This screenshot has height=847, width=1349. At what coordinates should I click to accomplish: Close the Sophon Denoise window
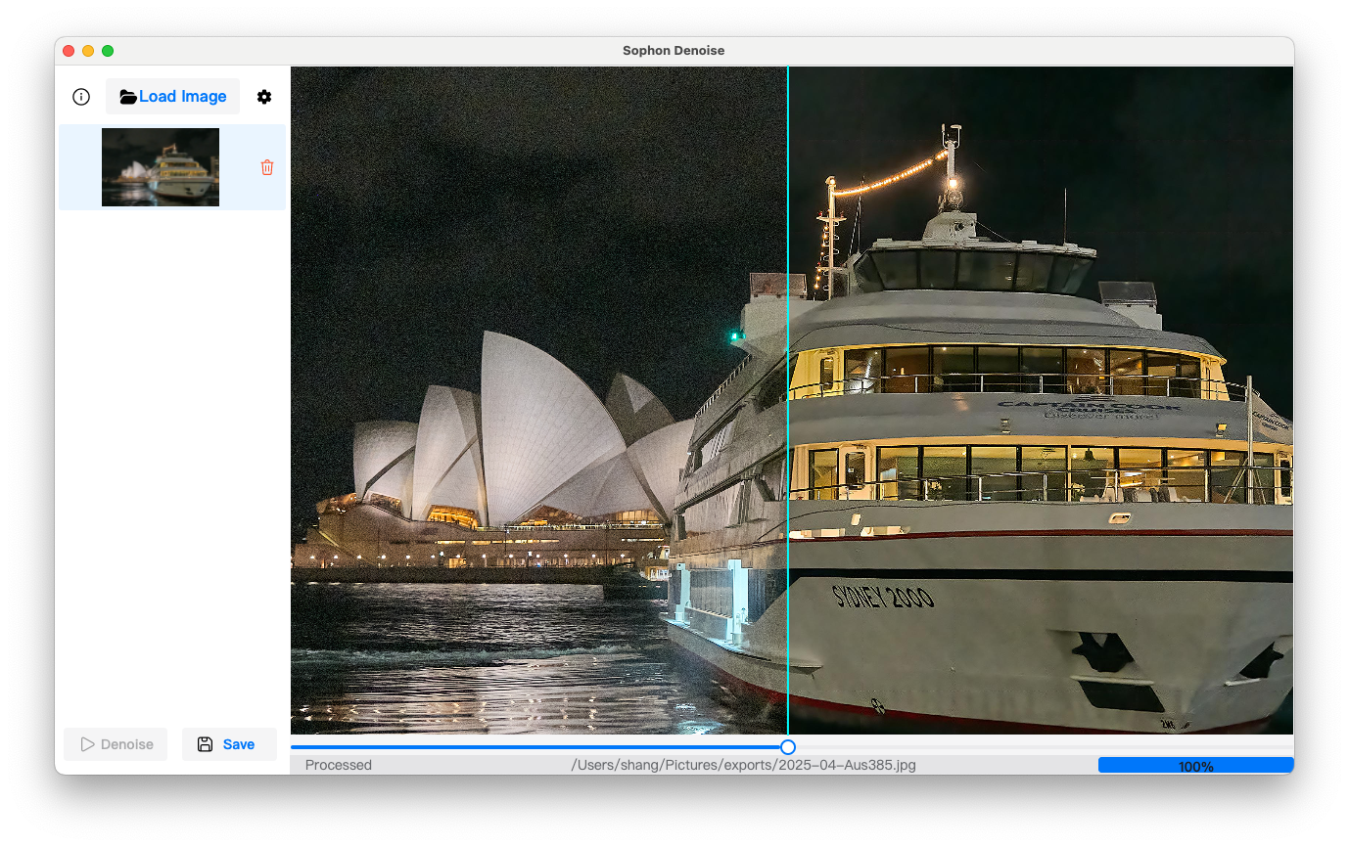pos(69,51)
